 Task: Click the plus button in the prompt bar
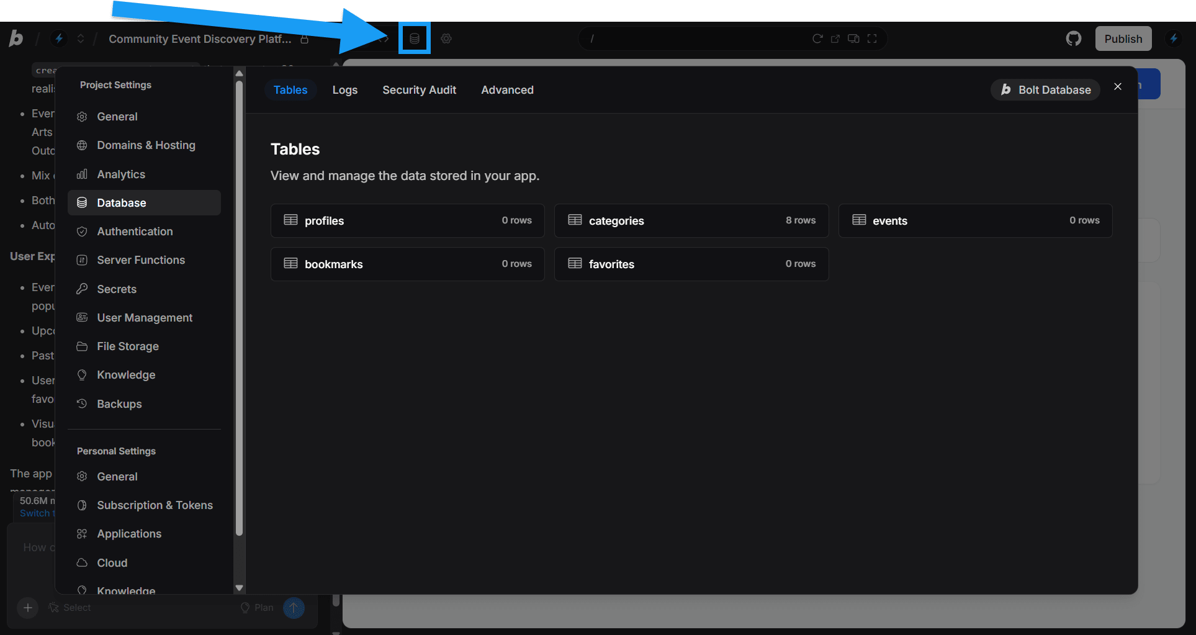coord(27,608)
